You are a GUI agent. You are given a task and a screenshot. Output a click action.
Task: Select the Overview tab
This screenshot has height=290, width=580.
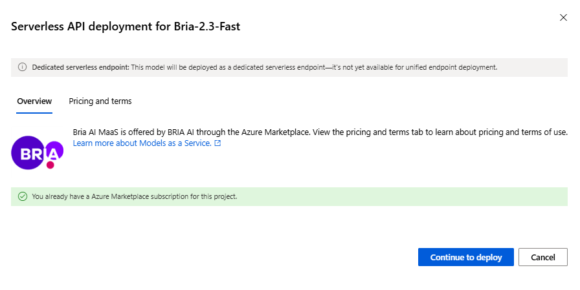pyautogui.click(x=34, y=101)
